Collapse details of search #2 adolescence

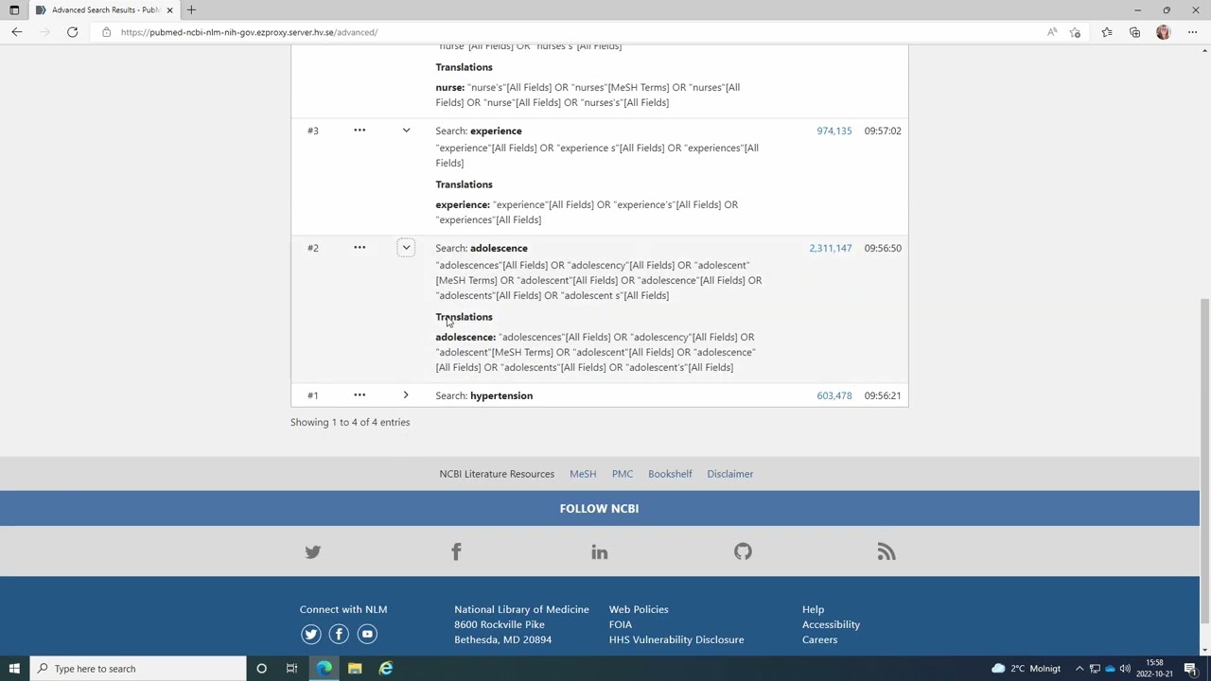(x=406, y=248)
